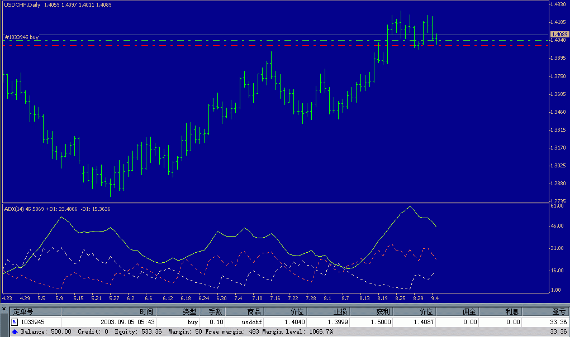Click the total profit 33.36 in Balance row
Viewport: 570px width, 337px height.
[558, 331]
